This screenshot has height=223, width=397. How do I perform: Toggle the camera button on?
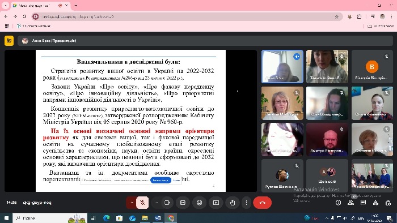coord(167,203)
